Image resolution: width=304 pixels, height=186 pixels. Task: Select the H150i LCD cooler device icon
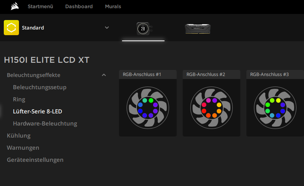(144, 29)
